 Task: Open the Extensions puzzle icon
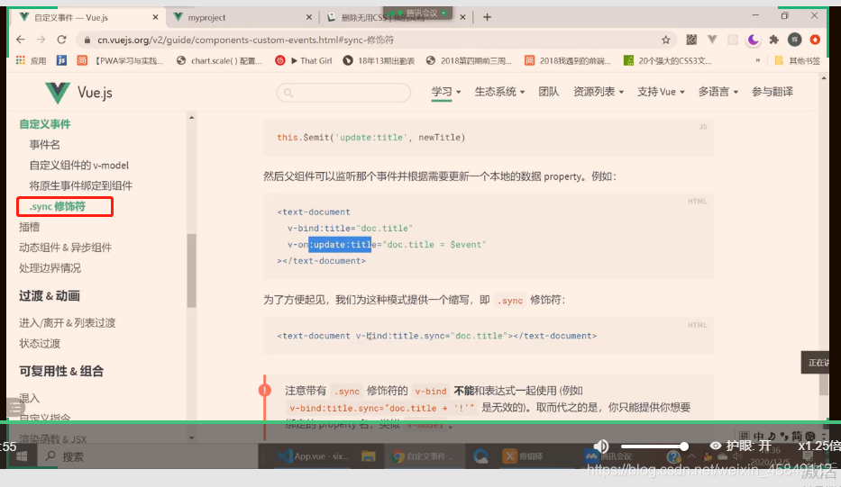tap(773, 40)
